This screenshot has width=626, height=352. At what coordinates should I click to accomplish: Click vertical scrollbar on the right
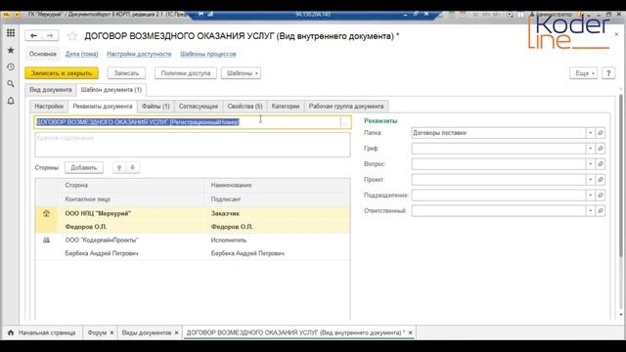[621, 176]
